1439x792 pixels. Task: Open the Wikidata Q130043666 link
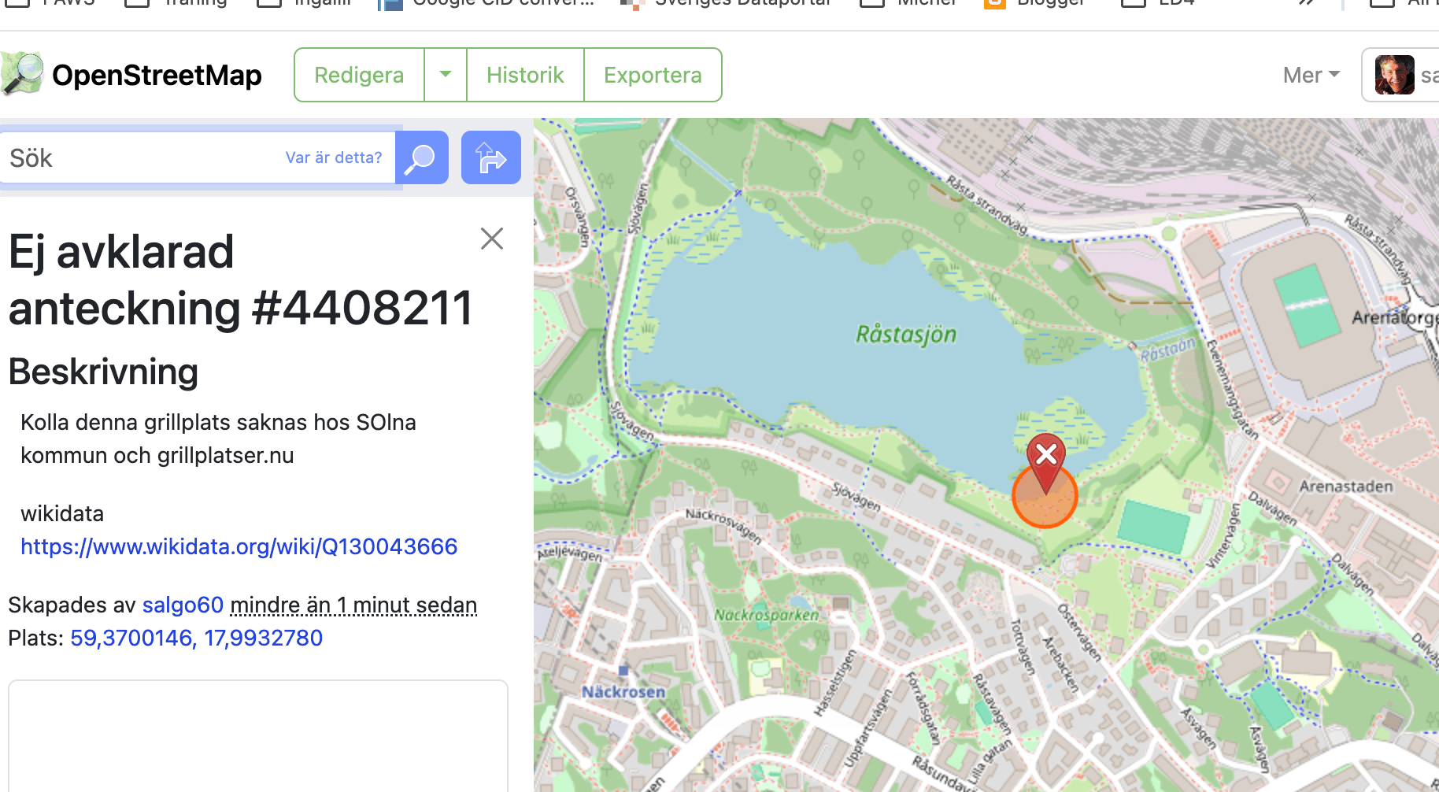(239, 546)
